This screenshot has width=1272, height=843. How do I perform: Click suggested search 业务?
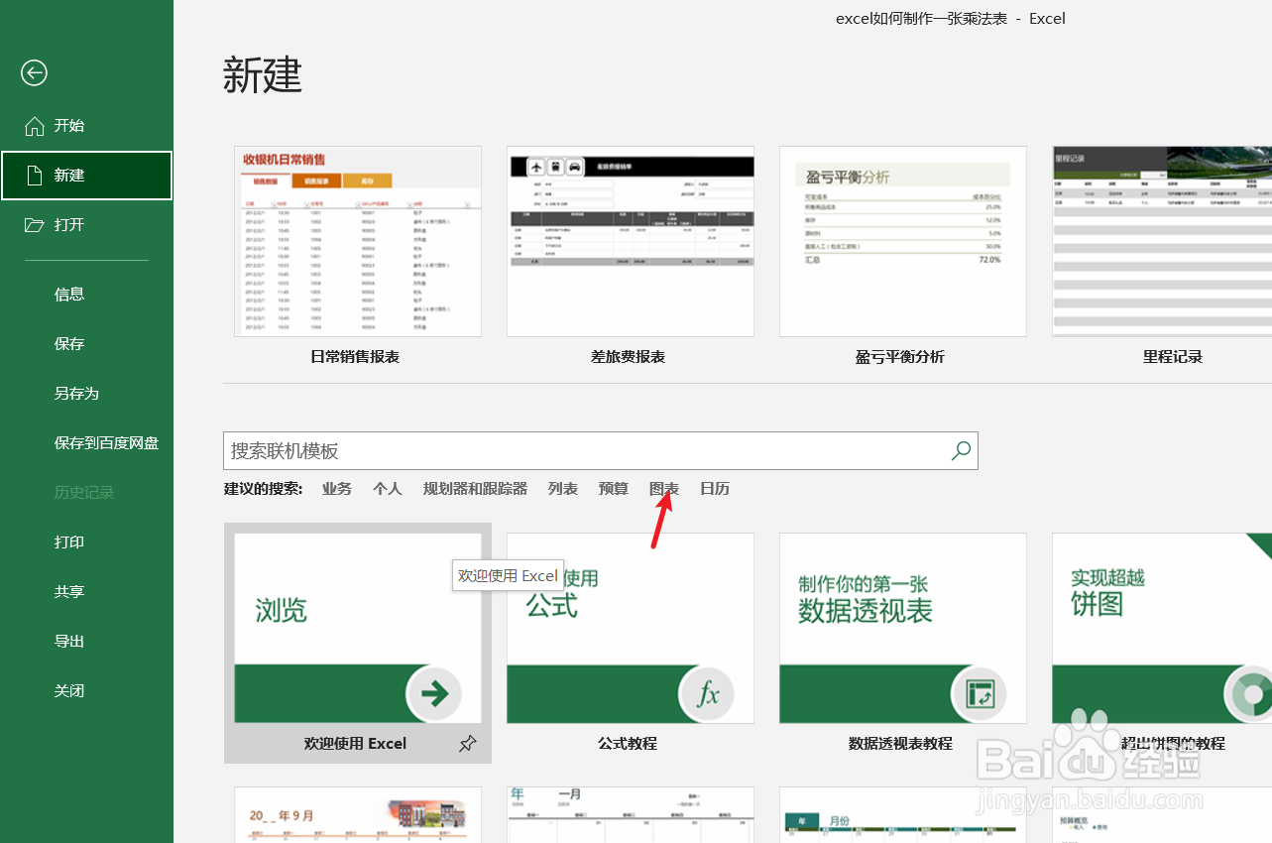[337, 489]
